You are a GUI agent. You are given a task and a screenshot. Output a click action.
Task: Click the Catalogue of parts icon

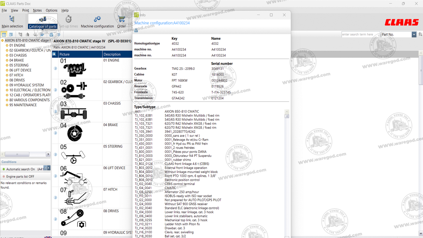coord(42,19)
